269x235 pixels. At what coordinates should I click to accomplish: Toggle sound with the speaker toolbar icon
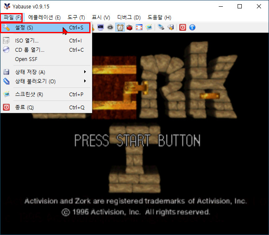[x=110, y=27]
